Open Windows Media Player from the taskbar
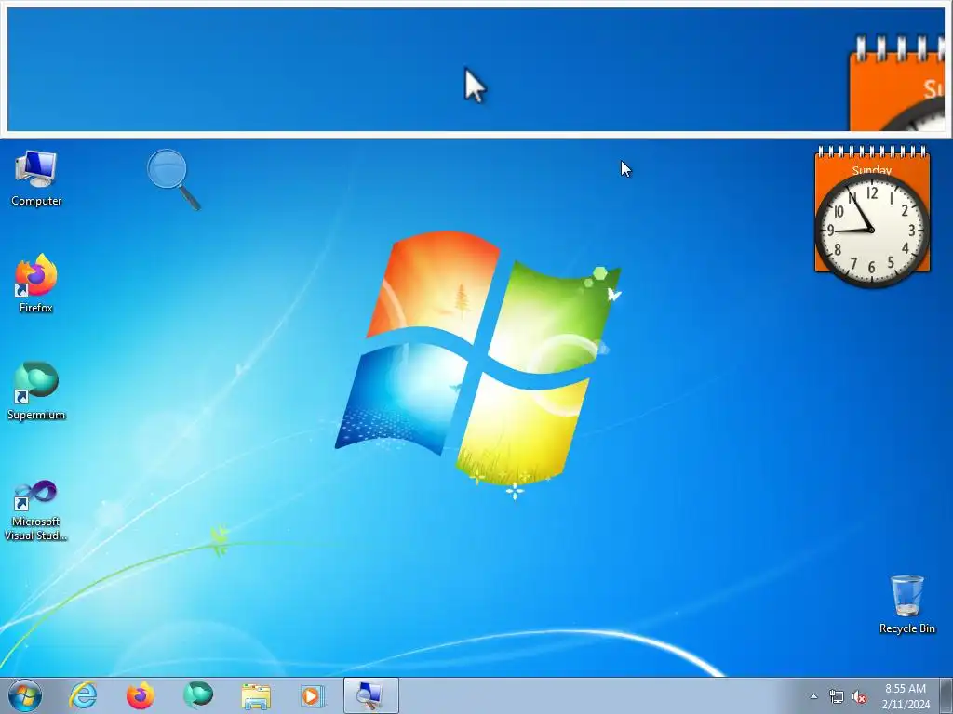The height and width of the screenshot is (714, 953). pos(313,695)
